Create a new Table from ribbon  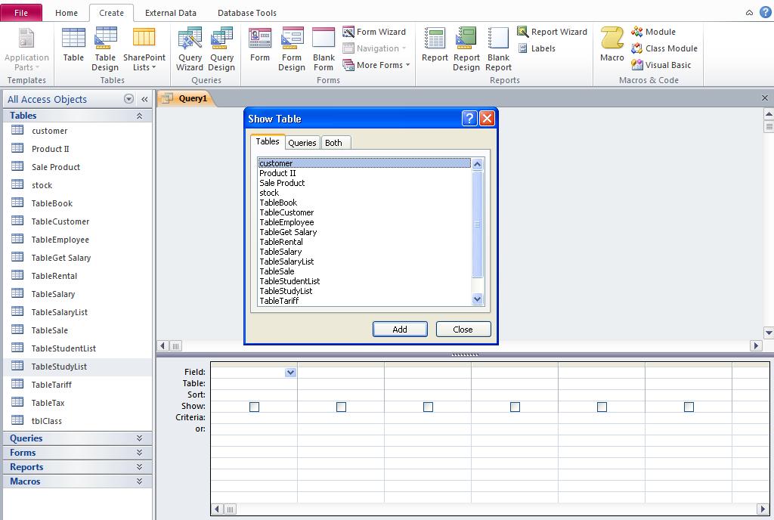(73, 45)
